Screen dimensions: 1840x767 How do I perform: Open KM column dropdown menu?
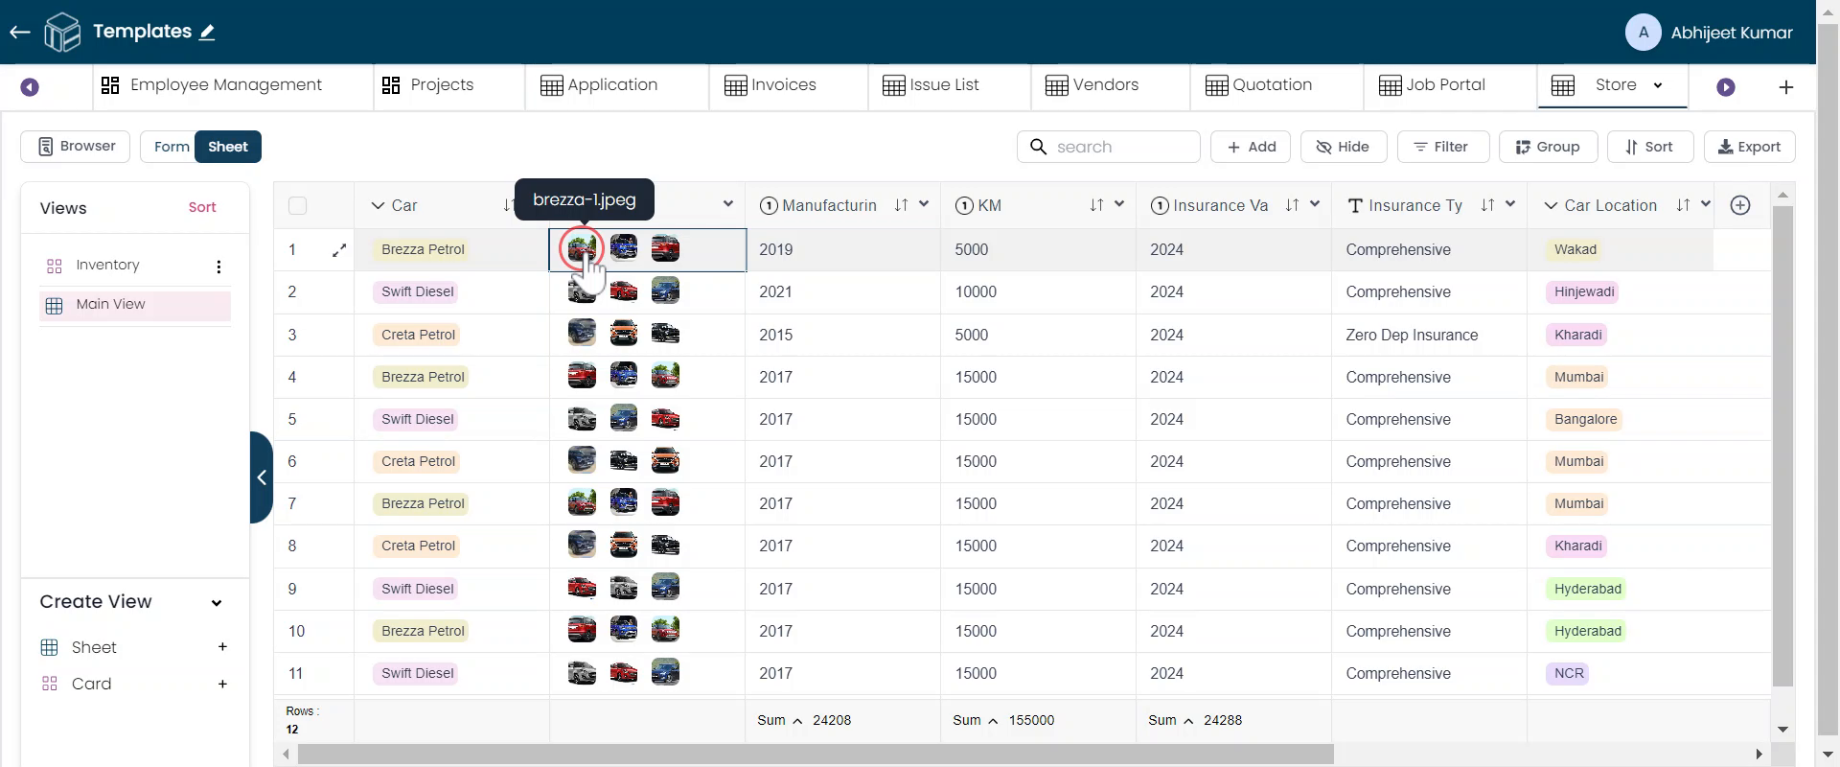click(1118, 204)
